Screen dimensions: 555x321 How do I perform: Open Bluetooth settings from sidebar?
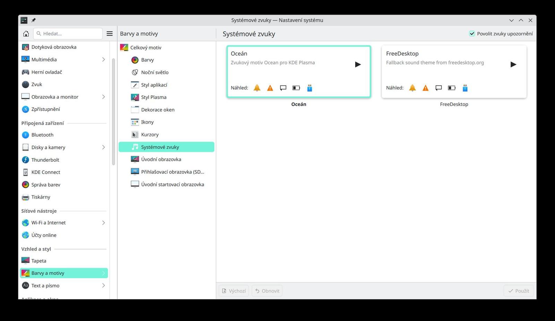[x=42, y=135]
